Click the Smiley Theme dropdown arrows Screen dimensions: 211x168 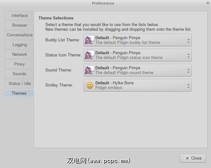coord(188,86)
